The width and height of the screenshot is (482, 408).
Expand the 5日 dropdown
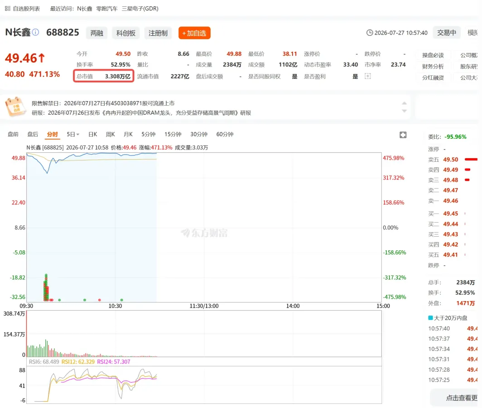(73, 134)
